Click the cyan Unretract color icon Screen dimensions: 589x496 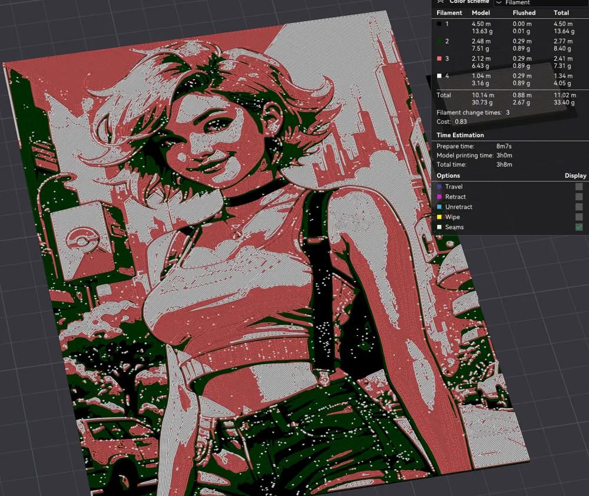[439, 207]
